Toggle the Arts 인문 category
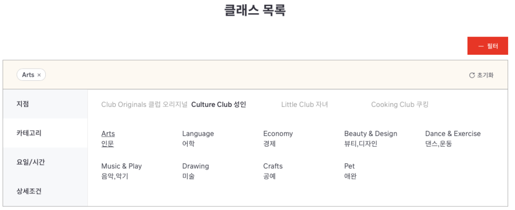 [108, 139]
